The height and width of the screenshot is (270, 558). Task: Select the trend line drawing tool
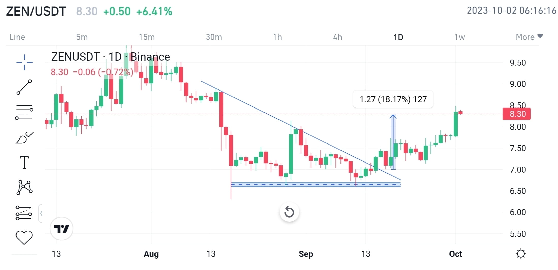(24, 87)
